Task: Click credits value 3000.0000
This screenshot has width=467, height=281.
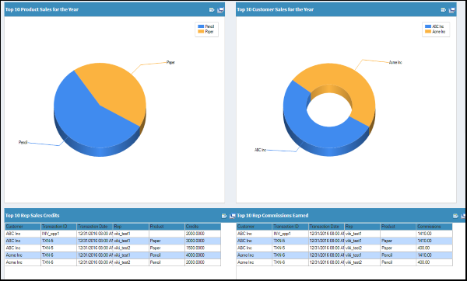Action: [x=203, y=241]
